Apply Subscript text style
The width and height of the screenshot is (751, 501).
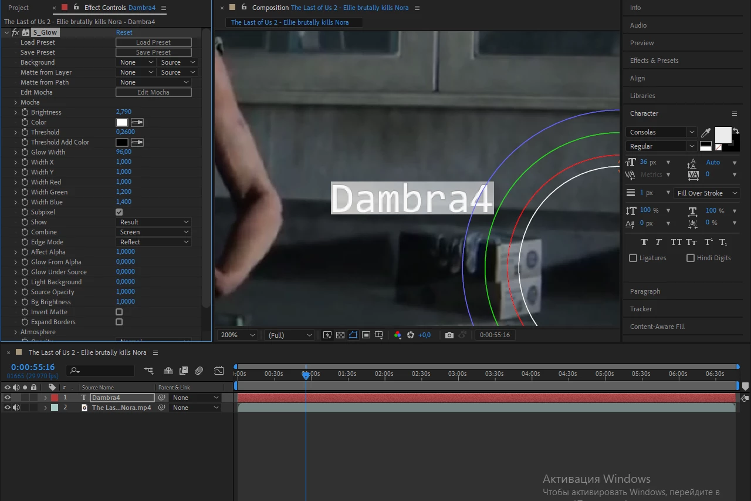pyautogui.click(x=723, y=242)
